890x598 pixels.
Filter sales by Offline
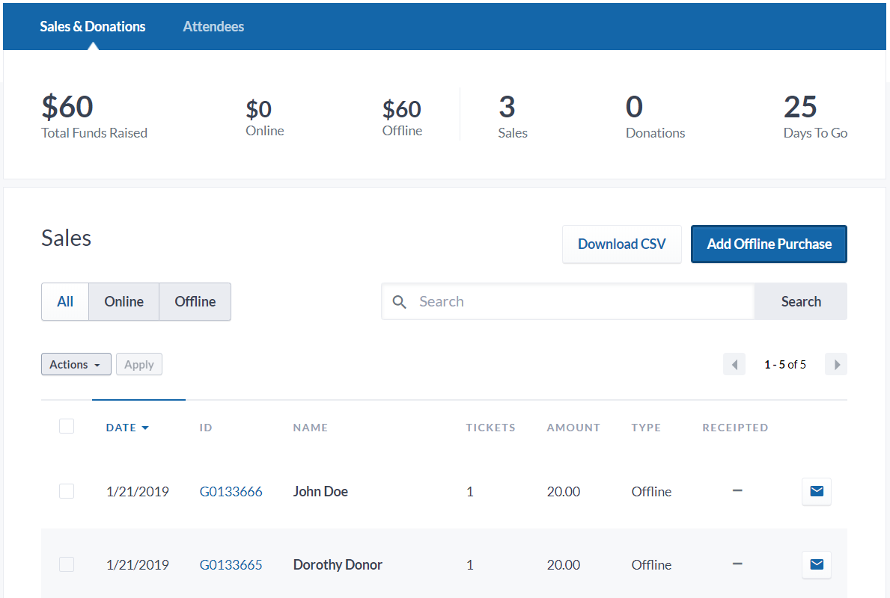pos(195,302)
